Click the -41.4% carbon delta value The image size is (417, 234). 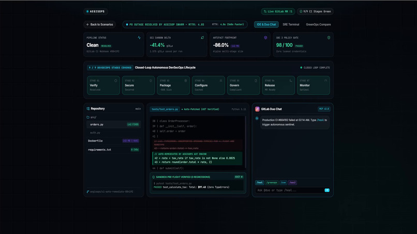pos(157,45)
